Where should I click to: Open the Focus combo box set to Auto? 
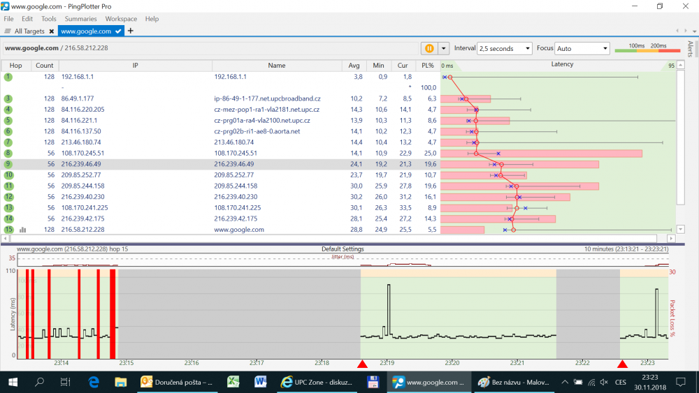(582, 48)
